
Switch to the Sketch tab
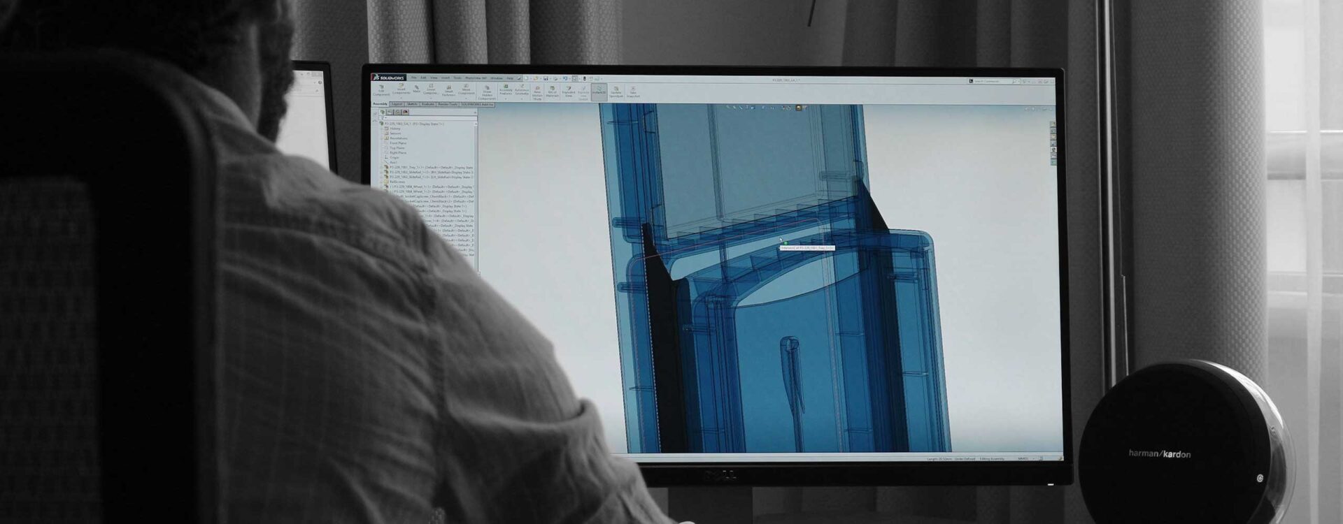pyautogui.click(x=412, y=104)
